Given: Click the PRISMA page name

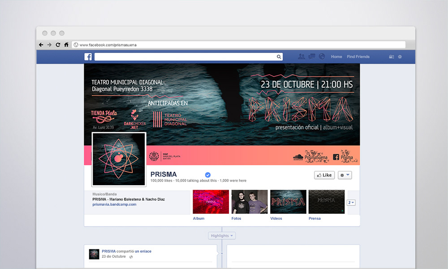Looking at the screenshot, I should (164, 174).
